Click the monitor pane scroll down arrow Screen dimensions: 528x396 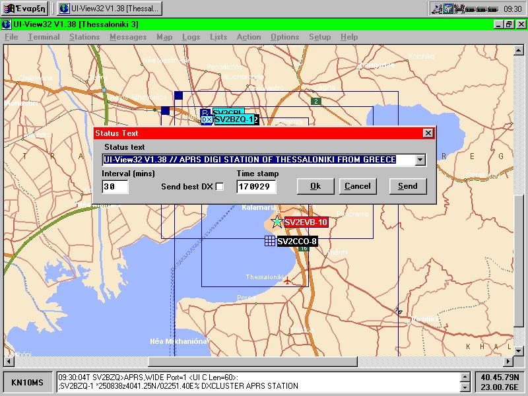point(465,387)
